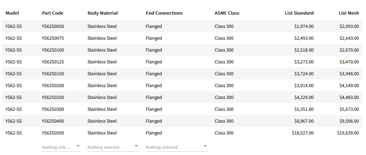The height and width of the screenshot is (155, 366).
Task: Open the End Connections filter dropdown
Action: click(176, 147)
